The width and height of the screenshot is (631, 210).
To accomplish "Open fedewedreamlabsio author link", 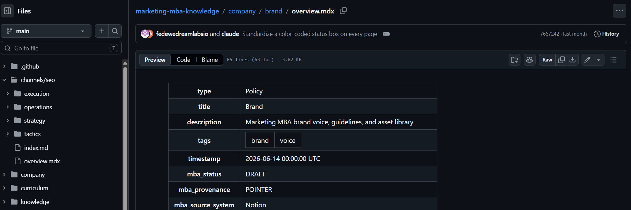I will (x=182, y=34).
